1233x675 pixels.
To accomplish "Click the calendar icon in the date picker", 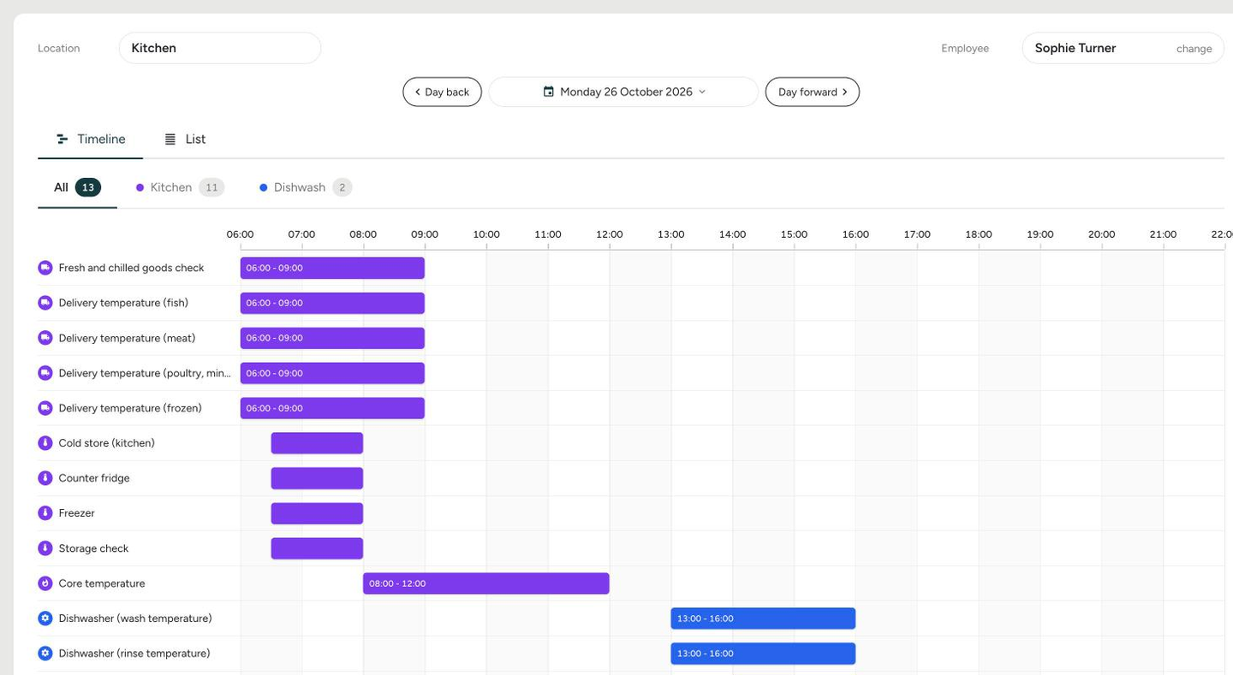I will point(549,92).
